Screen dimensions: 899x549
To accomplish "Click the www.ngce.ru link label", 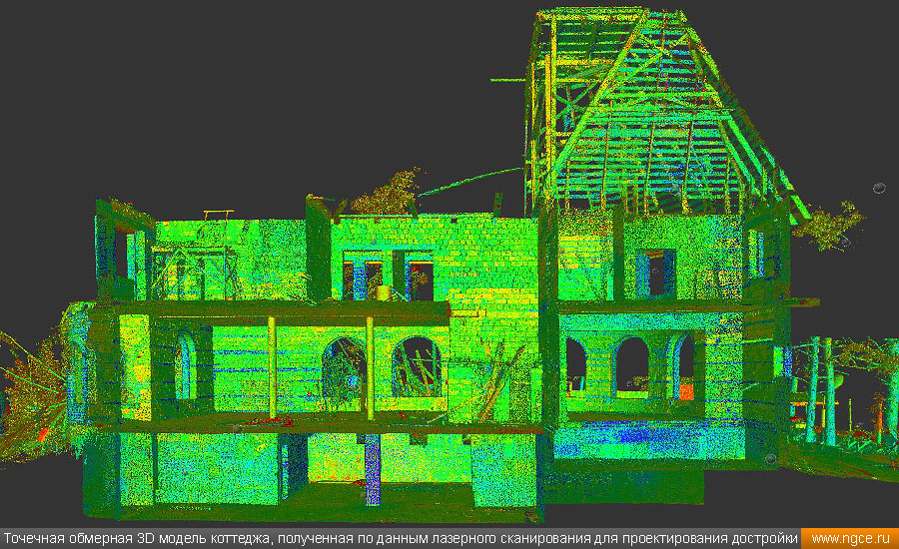I will pyautogui.click(x=850, y=539).
